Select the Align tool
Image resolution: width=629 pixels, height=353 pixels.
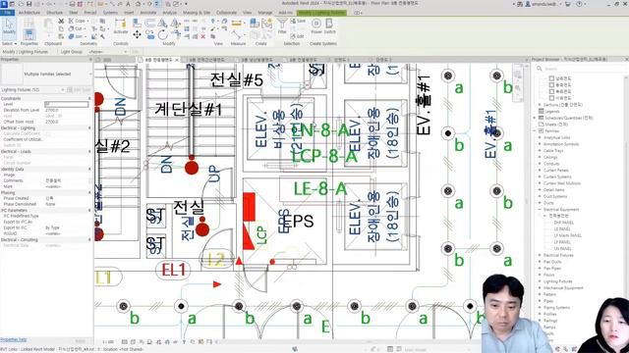point(137,24)
